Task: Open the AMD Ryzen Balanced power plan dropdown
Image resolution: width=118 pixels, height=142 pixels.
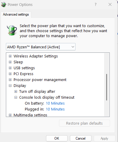Action: pos(41,47)
